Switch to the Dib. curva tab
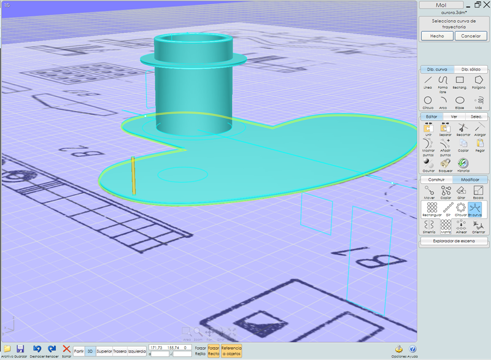491x360 pixels. coord(437,69)
